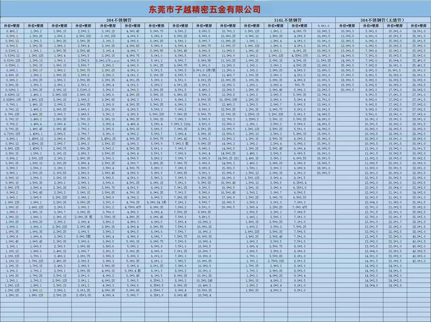431x322 pixels.
Task: Select cell 4.35*0.375
Action: (300, 55)
